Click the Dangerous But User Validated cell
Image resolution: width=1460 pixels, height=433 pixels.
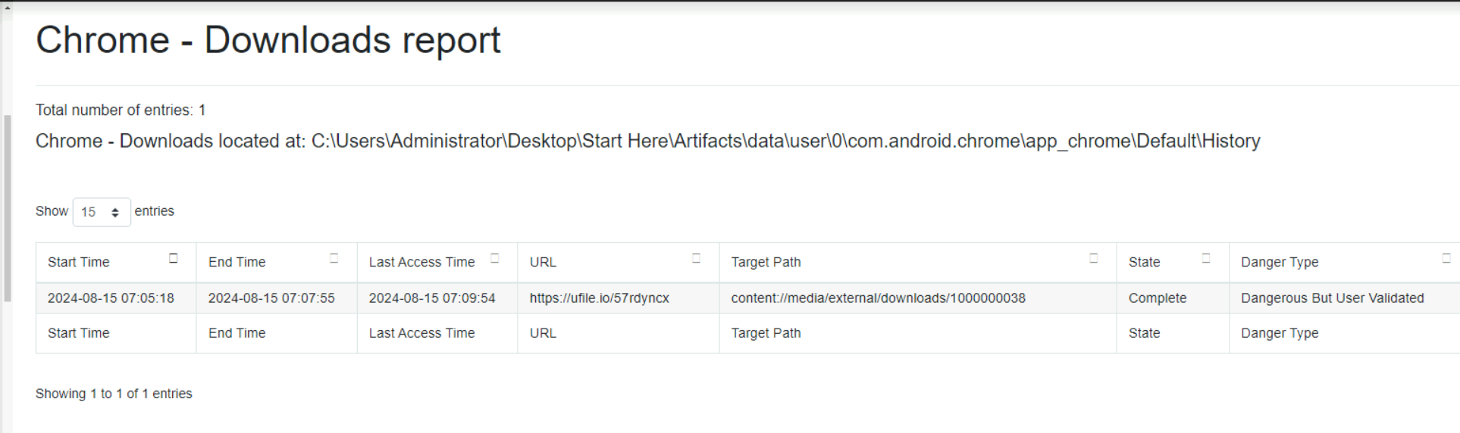pyautogui.click(x=1332, y=298)
